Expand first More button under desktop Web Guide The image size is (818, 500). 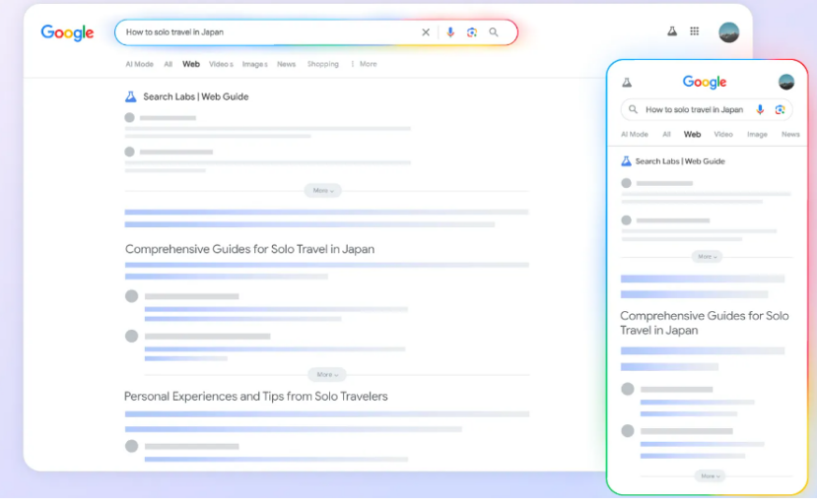click(323, 191)
